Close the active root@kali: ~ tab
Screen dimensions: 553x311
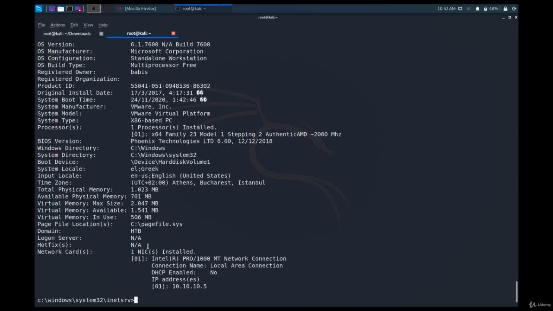[173, 33]
